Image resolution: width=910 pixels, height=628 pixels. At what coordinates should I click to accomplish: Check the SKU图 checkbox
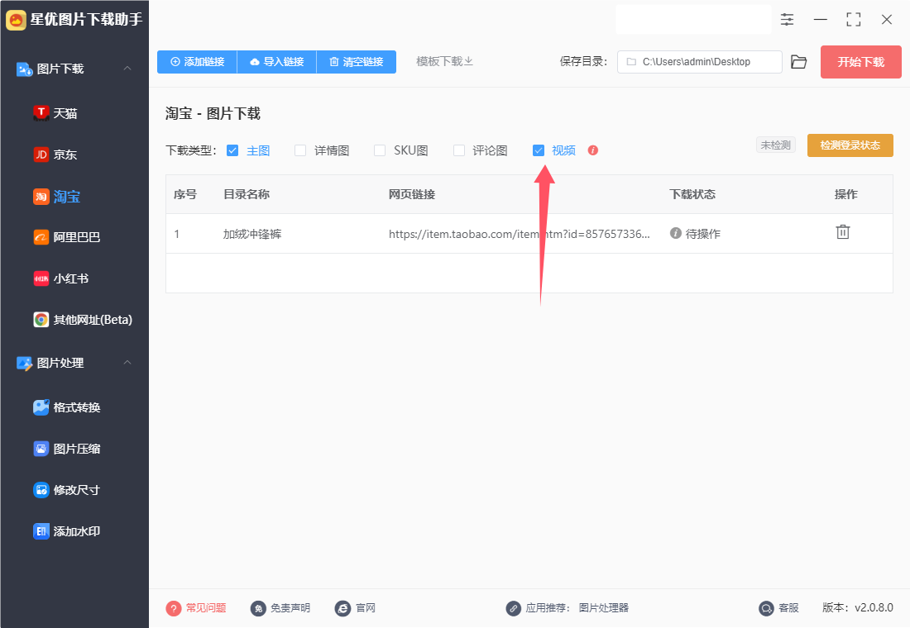coord(380,150)
